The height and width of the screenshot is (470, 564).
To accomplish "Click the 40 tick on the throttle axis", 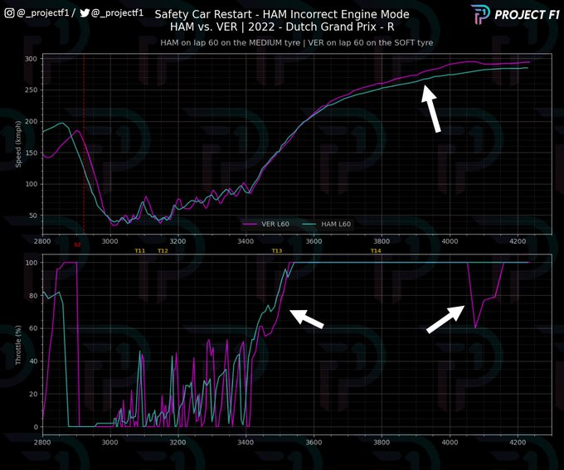I will click(33, 361).
